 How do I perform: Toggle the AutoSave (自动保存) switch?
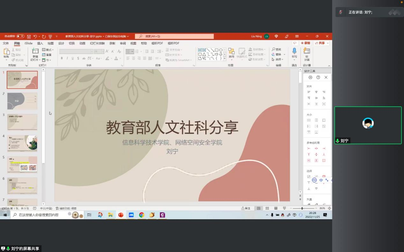coord(20,36)
